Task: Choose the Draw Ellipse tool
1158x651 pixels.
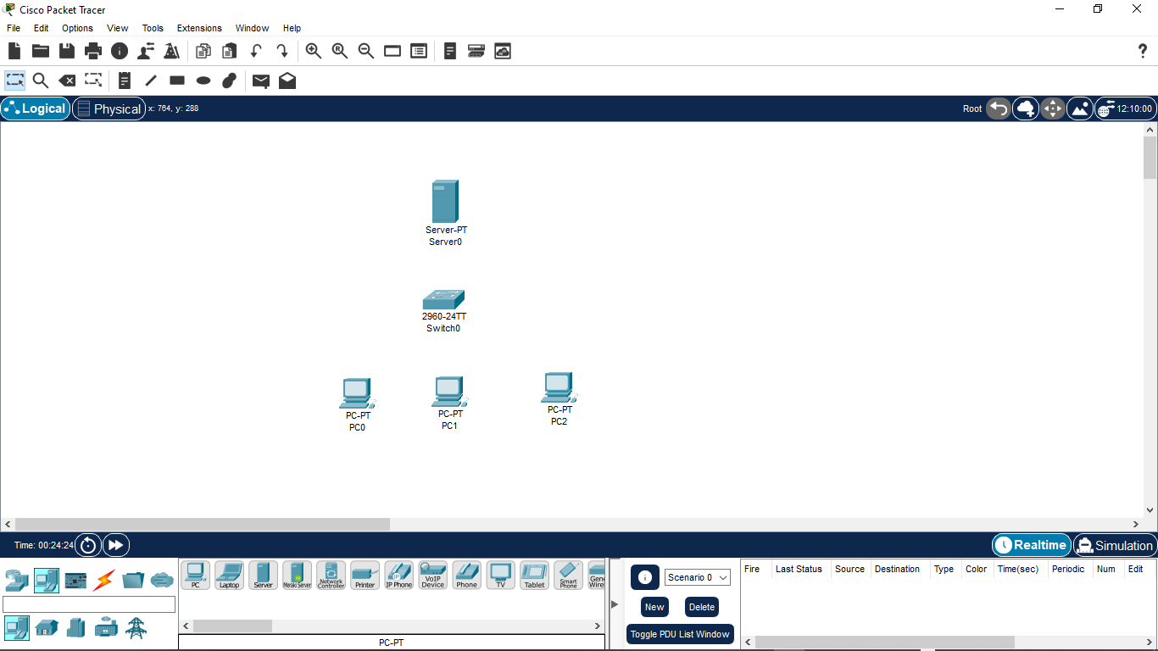Action: click(203, 81)
